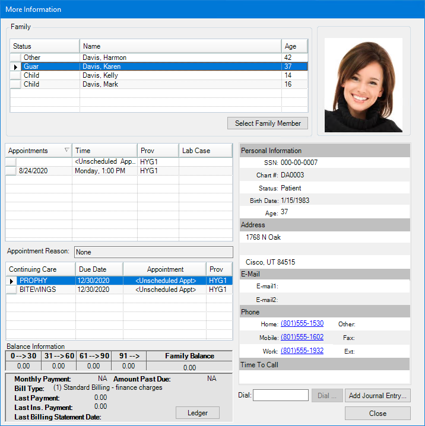This screenshot has height=426, width=425.
Task: Open the Ledger
Action: pyautogui.click(x=198, y=412)
